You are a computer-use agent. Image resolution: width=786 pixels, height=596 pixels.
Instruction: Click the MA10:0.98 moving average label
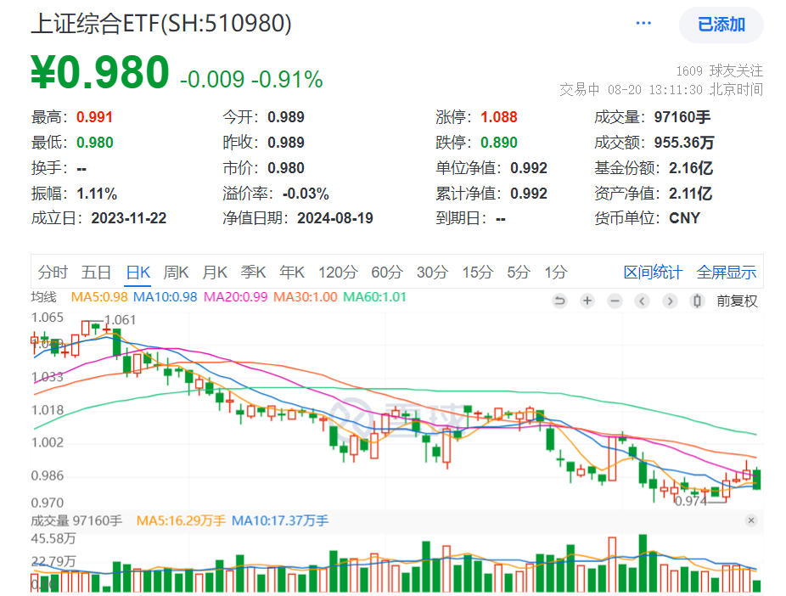[x=165, y=297]
